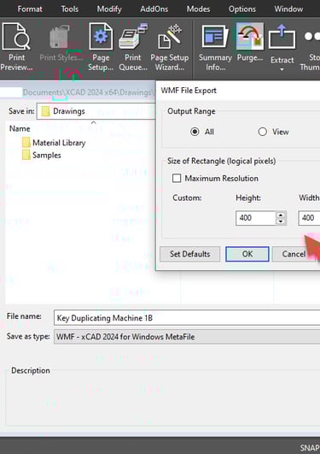
Task: Increase Height with the up stepper arrow
Action: pyautogui.click(x=281, y=215)
